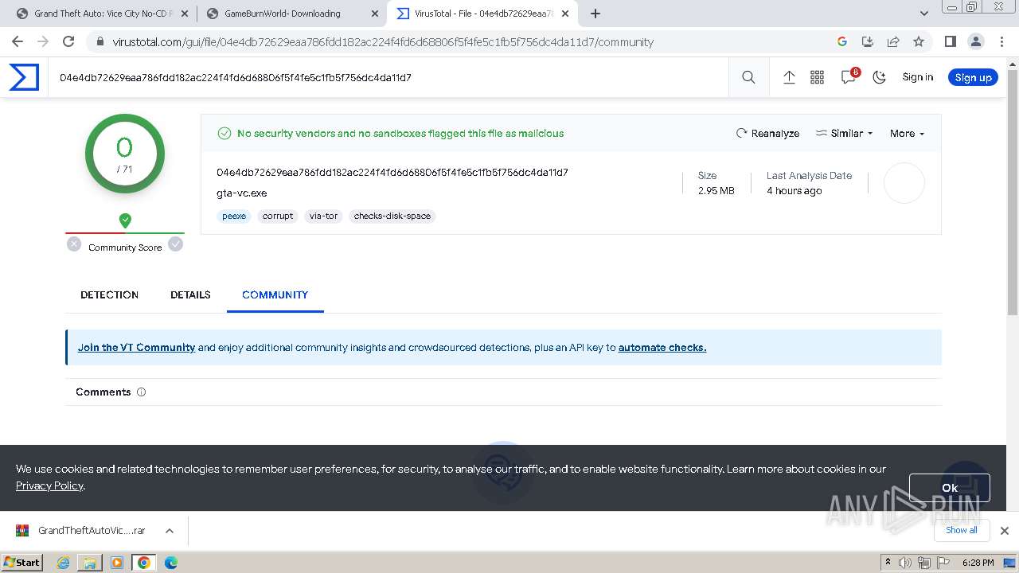Switch to the DETAILS tab
Image resolution: width=1019 pixels, height=573 pixels.
190,294
